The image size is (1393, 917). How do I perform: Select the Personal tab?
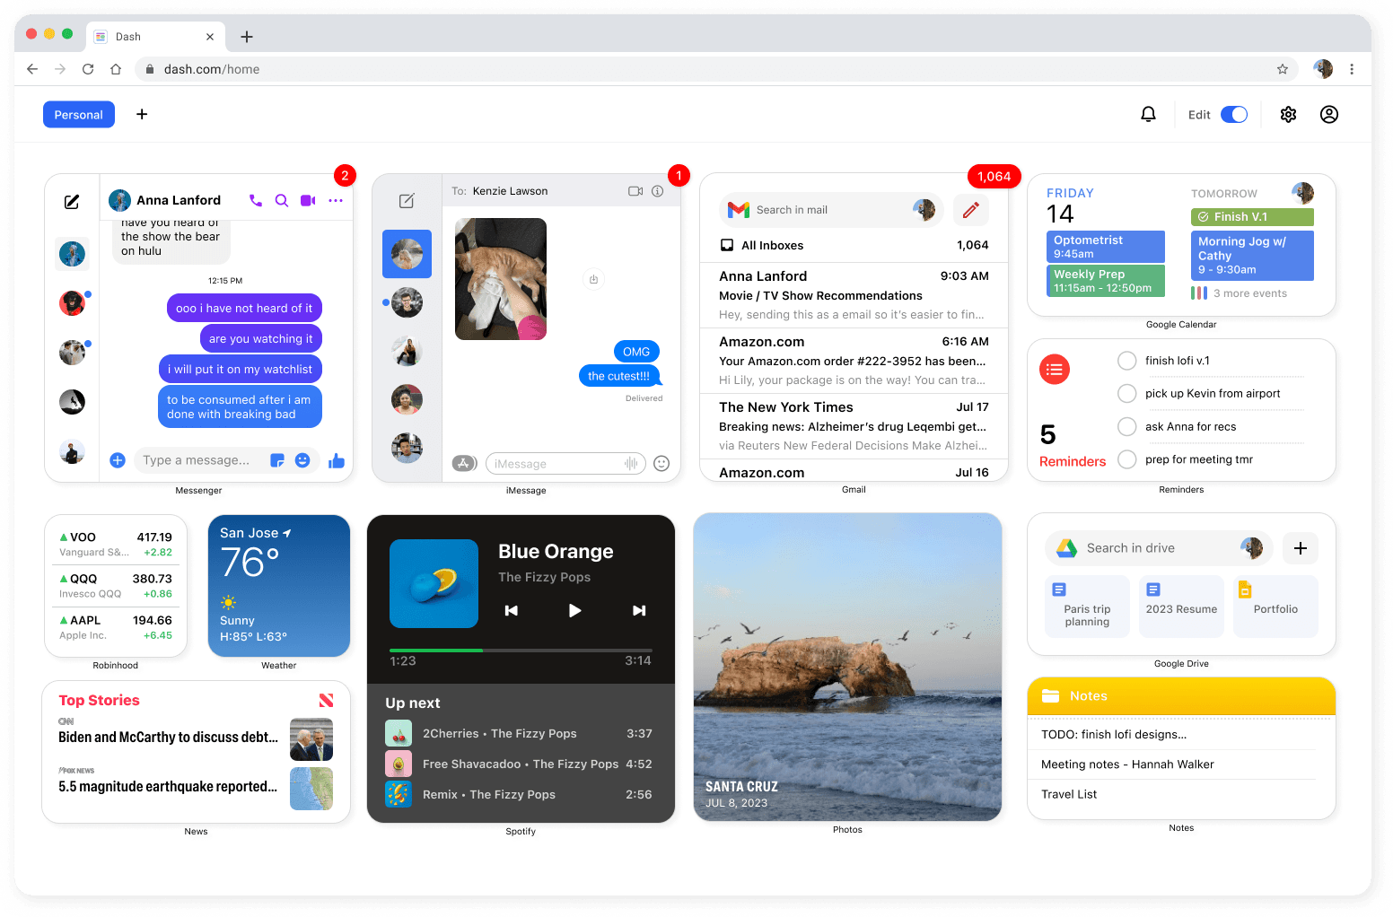tap(79, 114)
